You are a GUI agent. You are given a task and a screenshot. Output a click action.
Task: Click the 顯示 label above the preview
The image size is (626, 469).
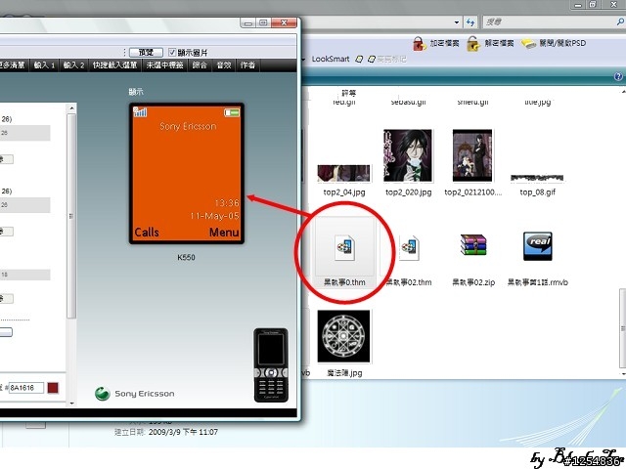136,92
